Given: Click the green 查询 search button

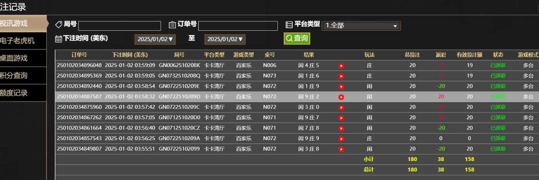Looking at the screenshot, I should [x=297, y=38].
